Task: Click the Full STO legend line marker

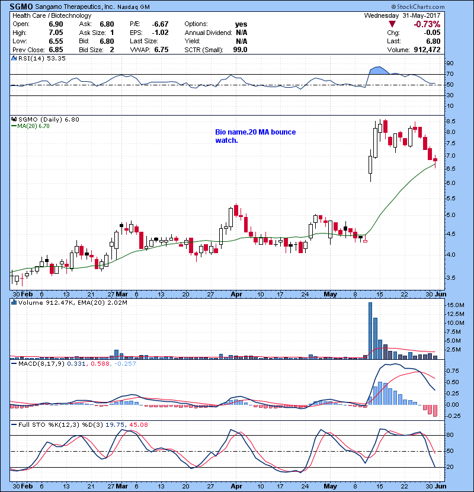Action: [x=14, y=425]
